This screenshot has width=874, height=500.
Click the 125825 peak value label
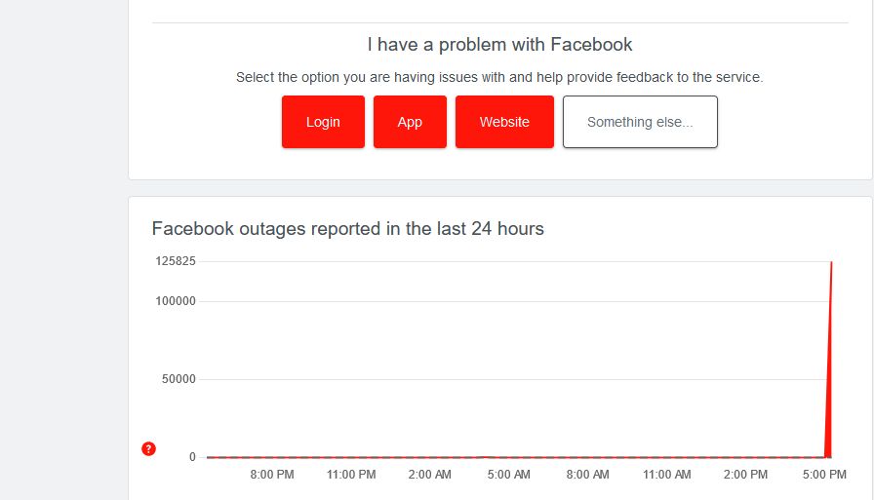tap(176, 261)
